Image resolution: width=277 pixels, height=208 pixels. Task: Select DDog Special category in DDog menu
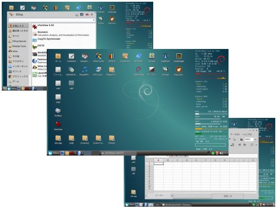(x=17, y=41)
